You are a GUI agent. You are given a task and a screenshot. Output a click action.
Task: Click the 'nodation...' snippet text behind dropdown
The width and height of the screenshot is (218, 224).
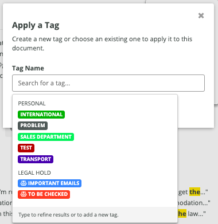coord(194,203)
